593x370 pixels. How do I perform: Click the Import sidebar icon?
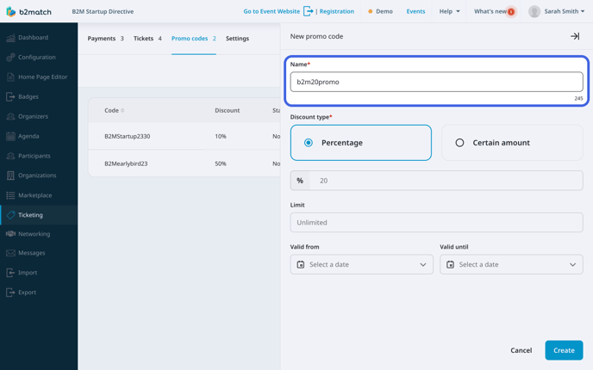coord(10,273)
